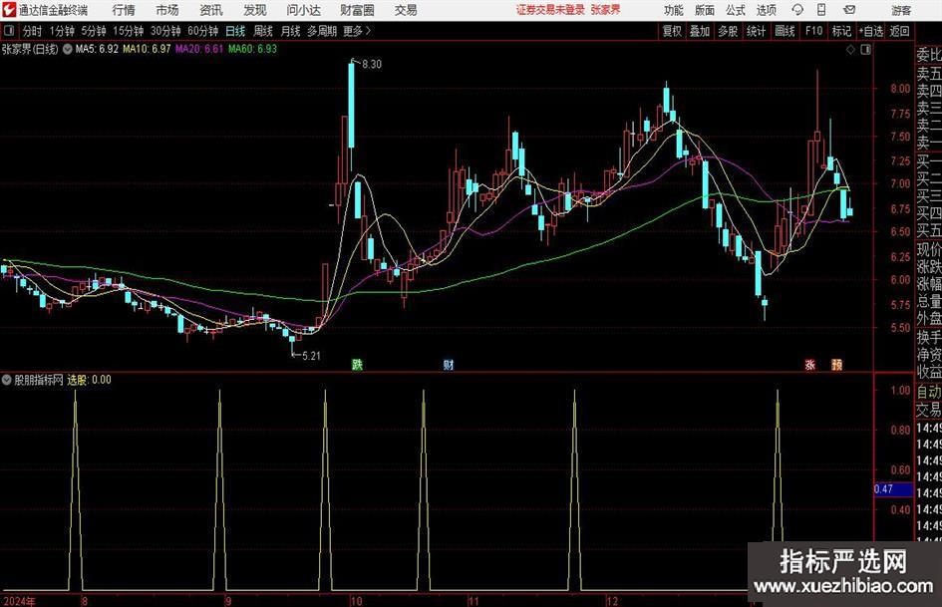
Task: Open the 发现 menu
Action: pyautogui.click(x=255, y=10)
